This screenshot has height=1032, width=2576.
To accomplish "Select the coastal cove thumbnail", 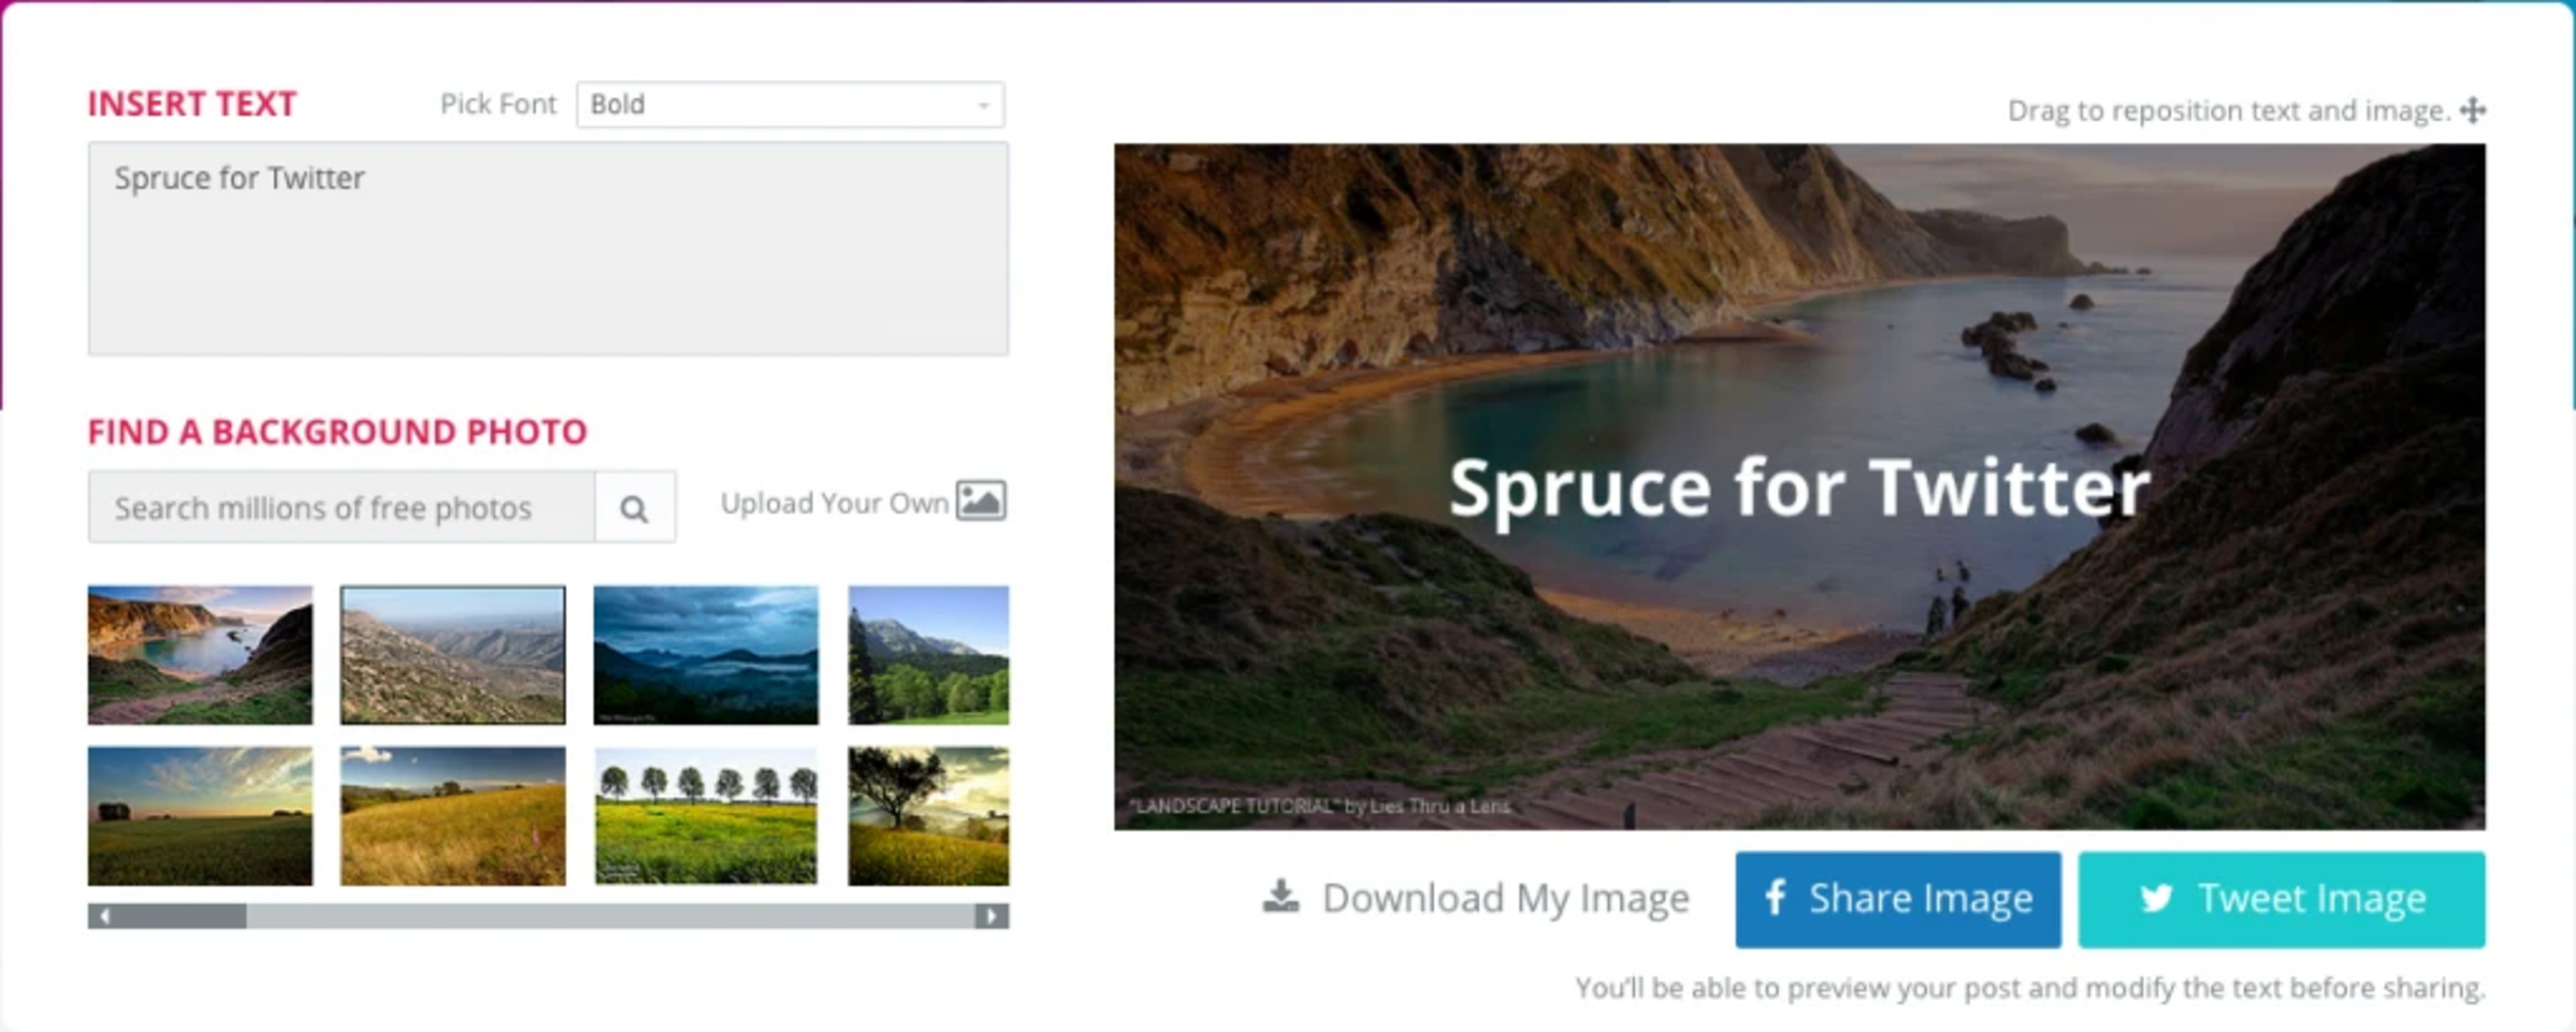I will click(200, 655).
